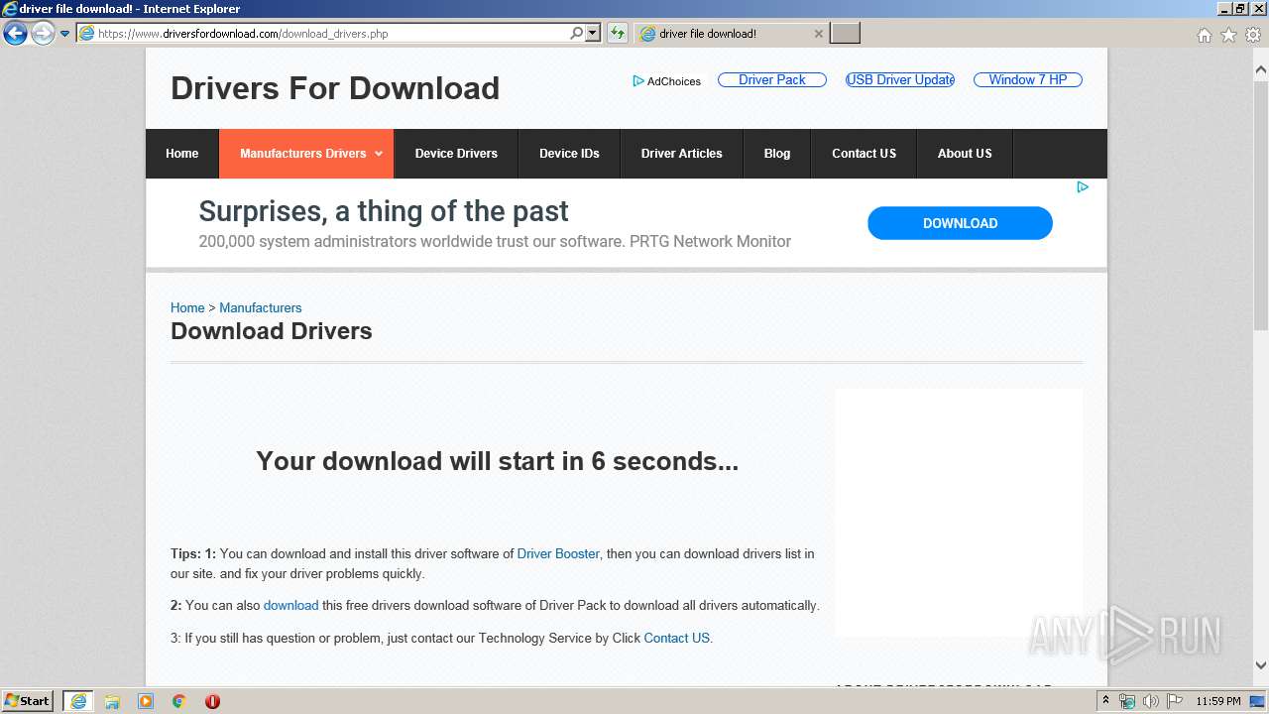
Task: Click 'Surprises, a thing of the past' ad headline
Action: pos(384,211)
